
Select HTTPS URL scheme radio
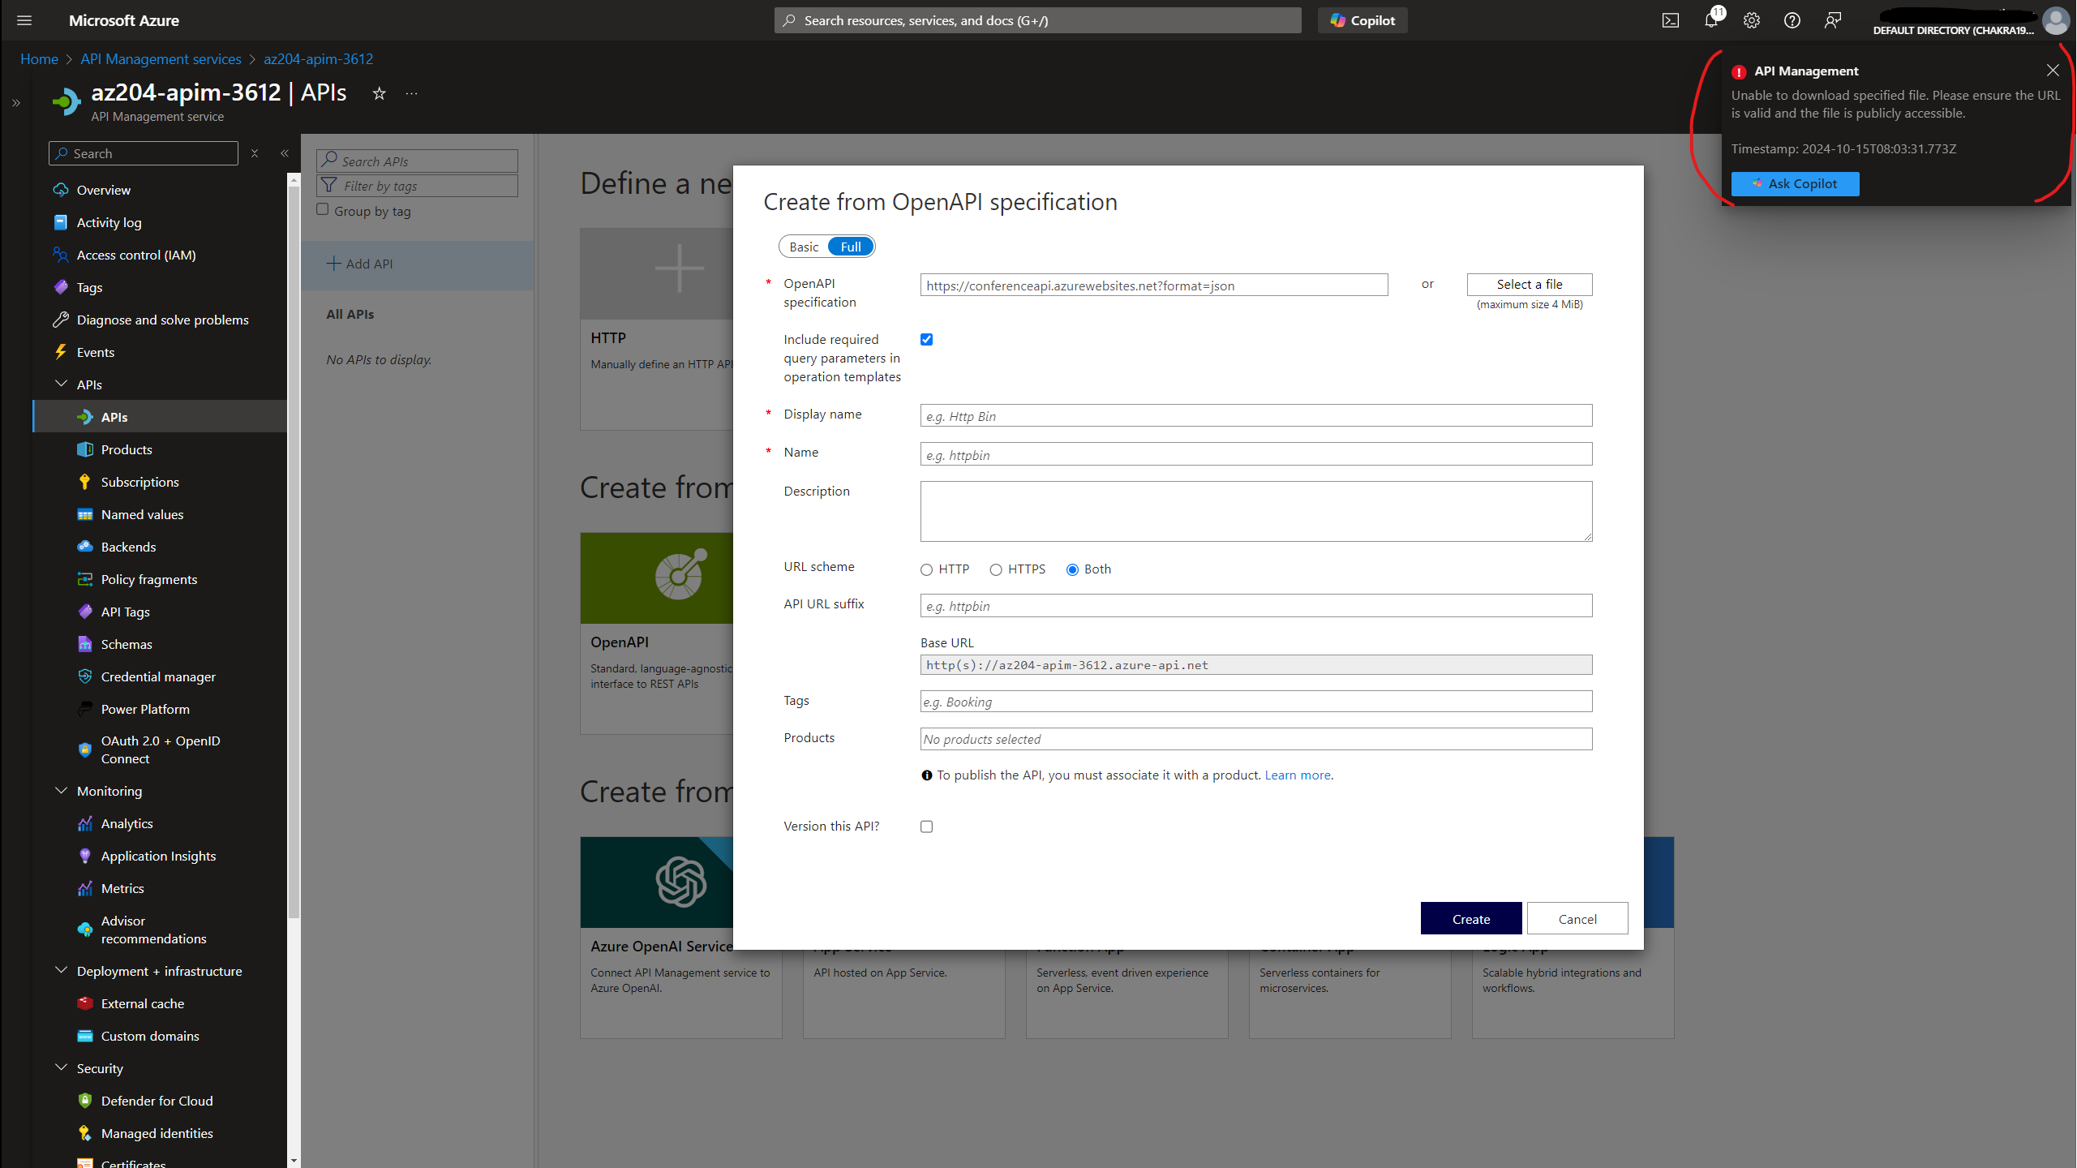[996, 569]
